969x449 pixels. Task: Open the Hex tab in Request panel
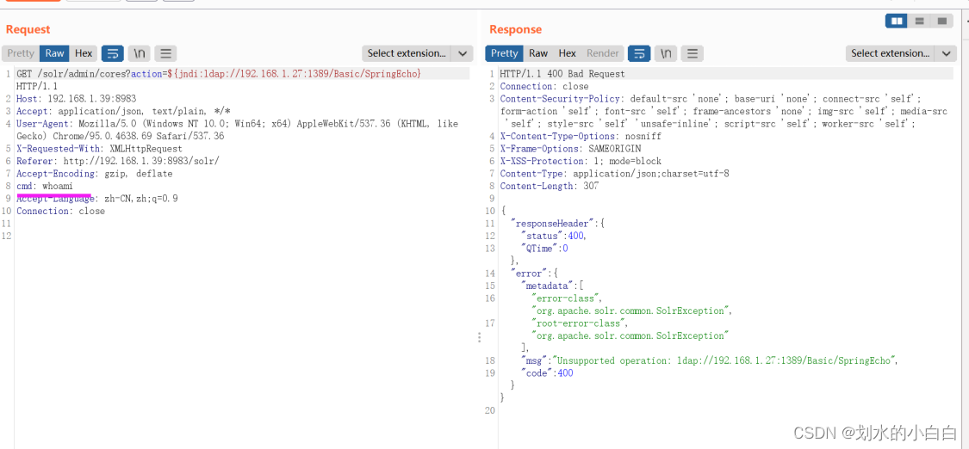[84, 53]
